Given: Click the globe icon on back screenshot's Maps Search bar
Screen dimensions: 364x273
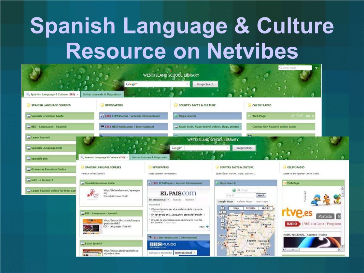Looking at the screenshot, I should click(176, 116).
